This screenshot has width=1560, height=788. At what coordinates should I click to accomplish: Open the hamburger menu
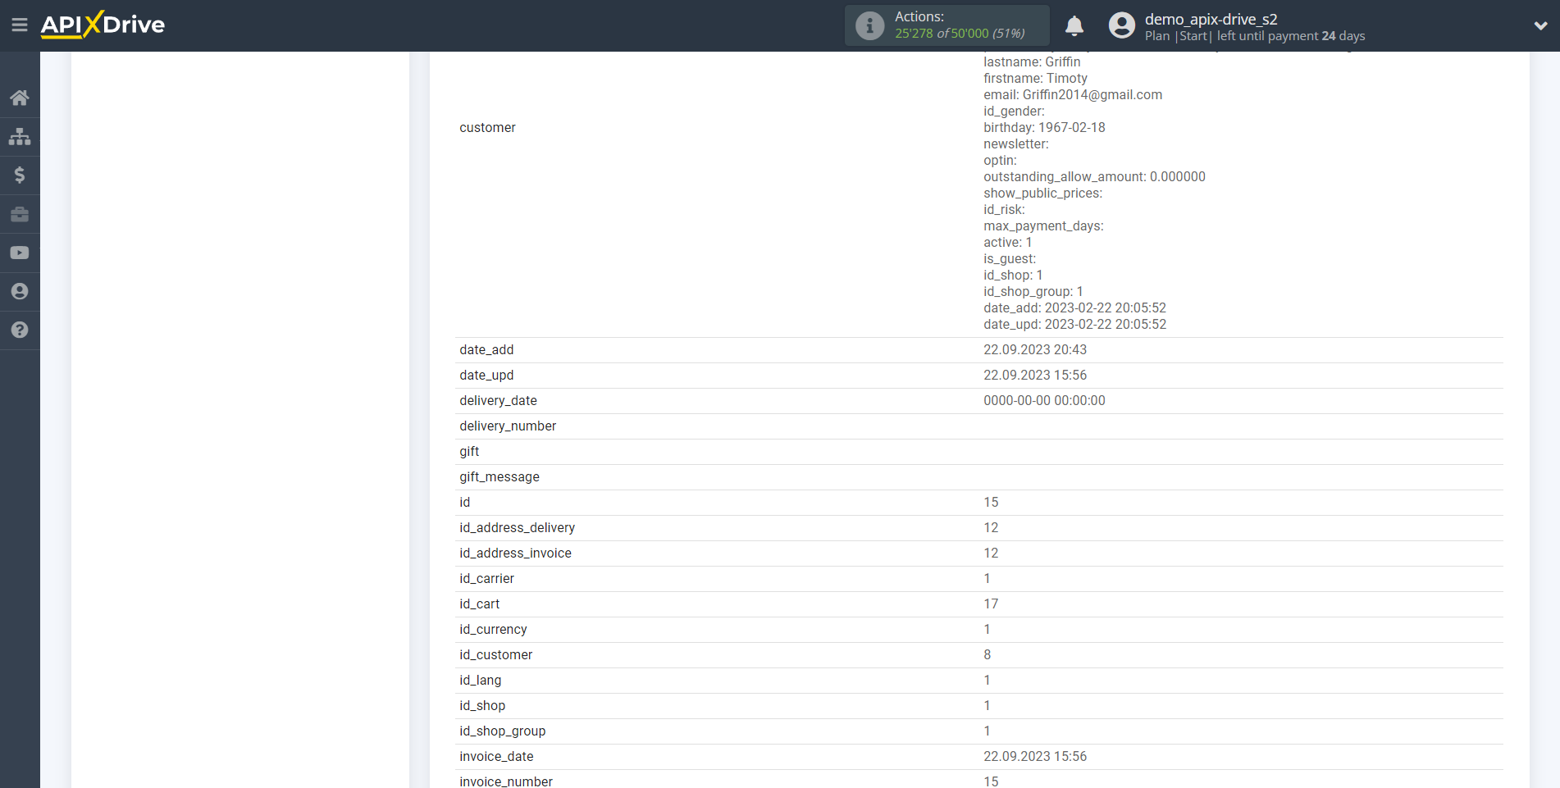pyautogui.click(x=20, y=25)
